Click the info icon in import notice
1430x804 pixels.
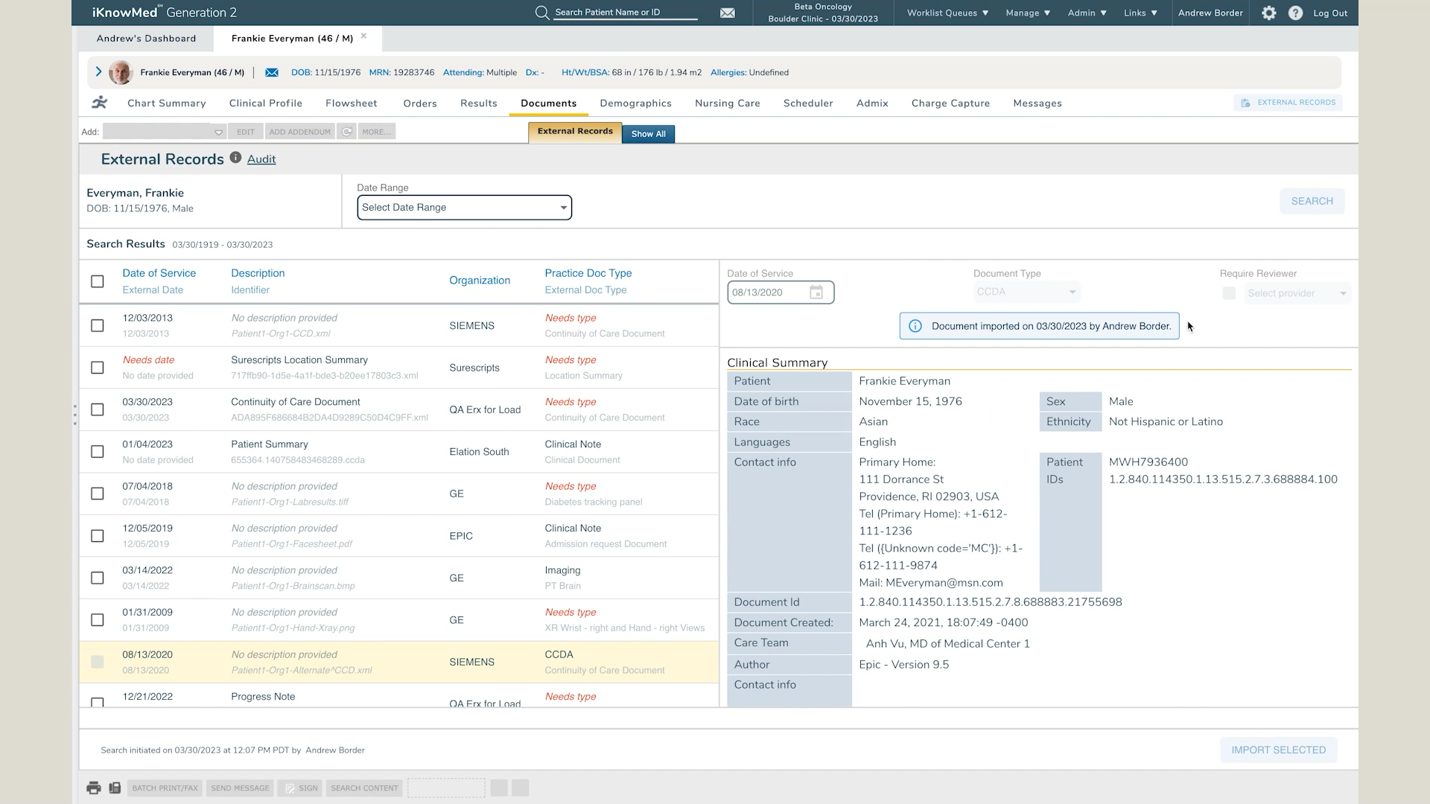[x=915, y=326]
